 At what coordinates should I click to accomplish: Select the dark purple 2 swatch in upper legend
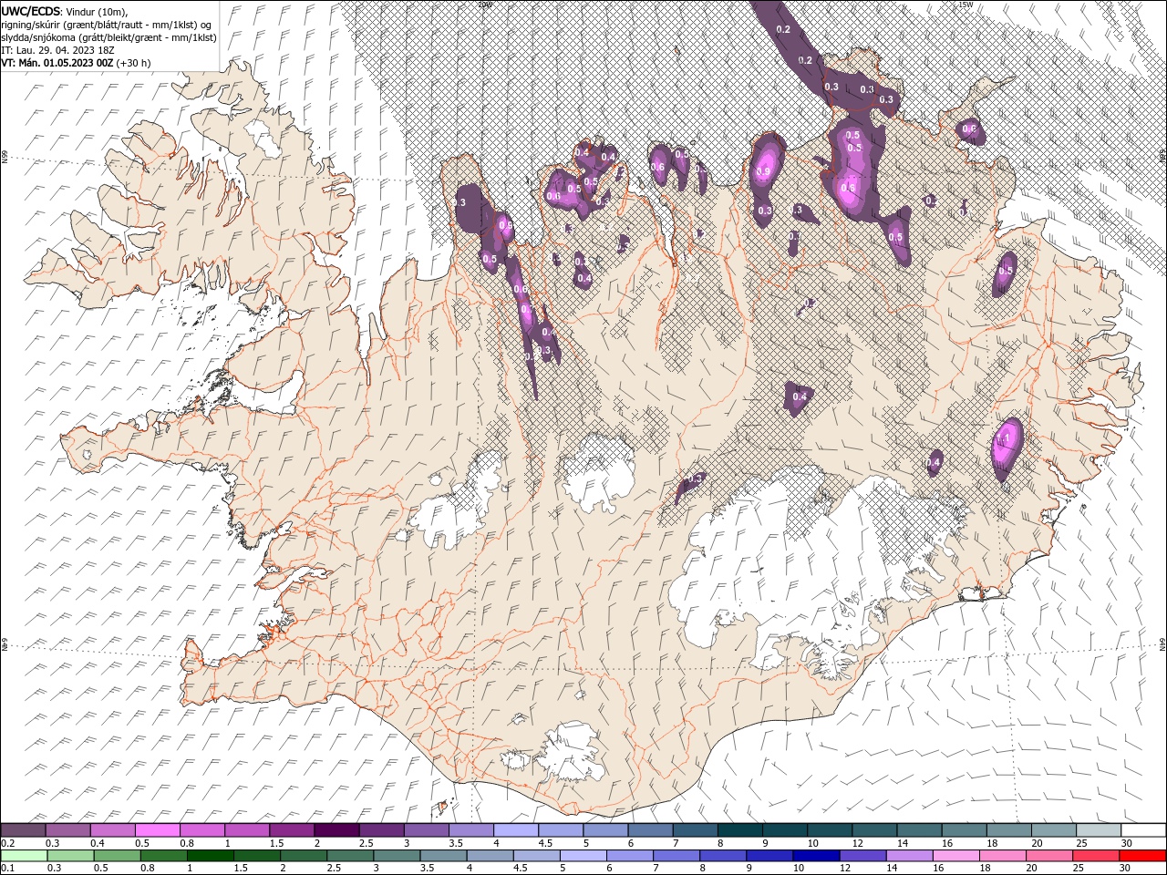[336, 830]
